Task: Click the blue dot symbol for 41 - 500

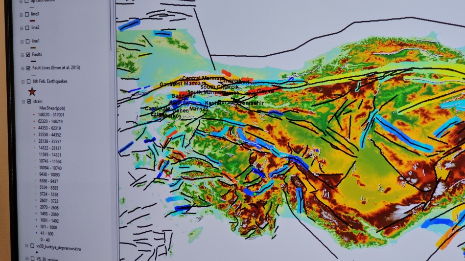Action: click(x=37, y=233)
